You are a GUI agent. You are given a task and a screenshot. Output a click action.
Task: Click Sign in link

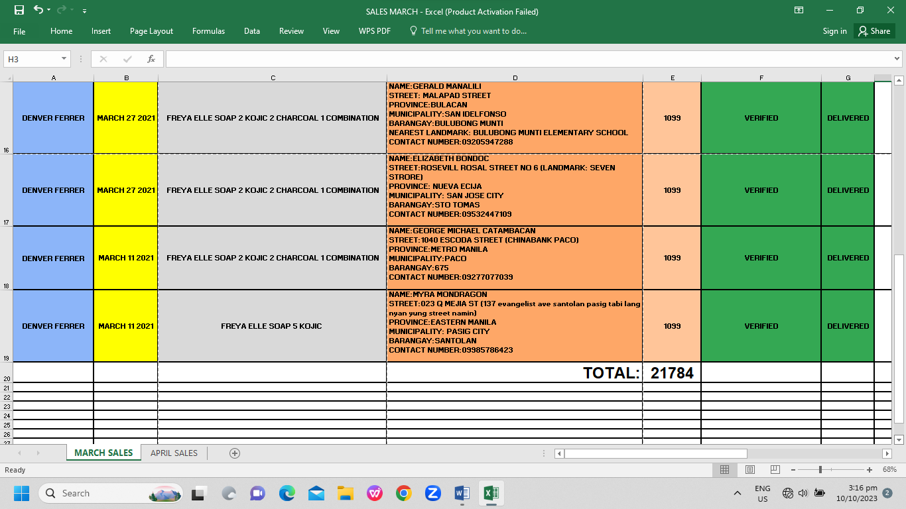pyautogui.click(x=834, y=31)
